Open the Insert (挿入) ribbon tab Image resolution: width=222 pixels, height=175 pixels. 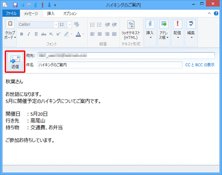coord(51,14)
